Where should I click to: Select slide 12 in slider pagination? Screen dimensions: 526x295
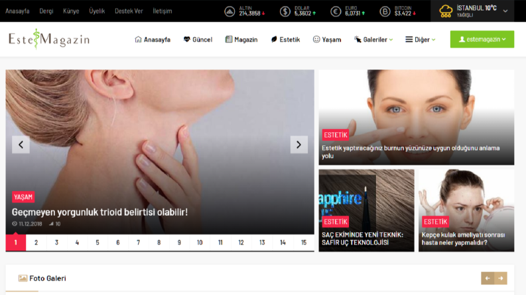(241, 243)
